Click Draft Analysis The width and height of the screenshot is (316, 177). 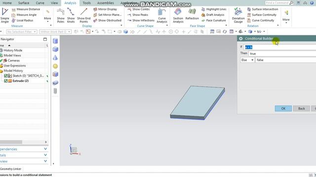(x=213, y=15)
